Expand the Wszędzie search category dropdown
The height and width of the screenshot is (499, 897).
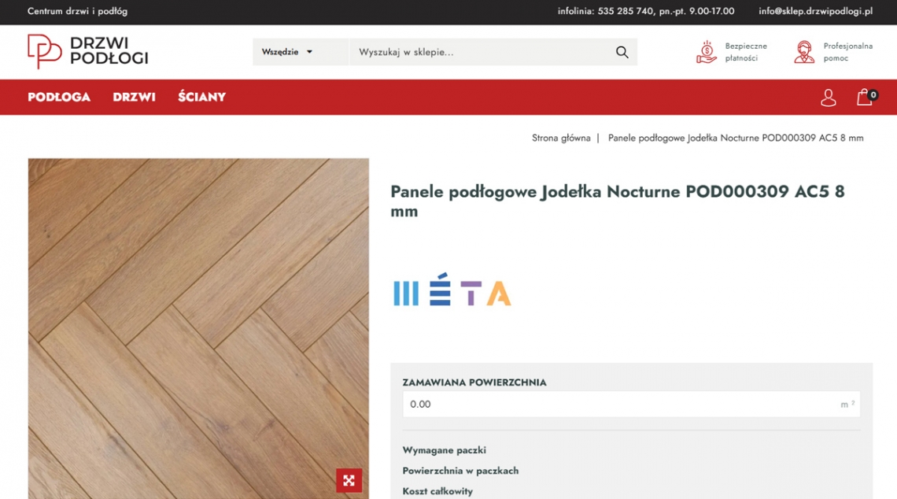[x=287, y=52]
